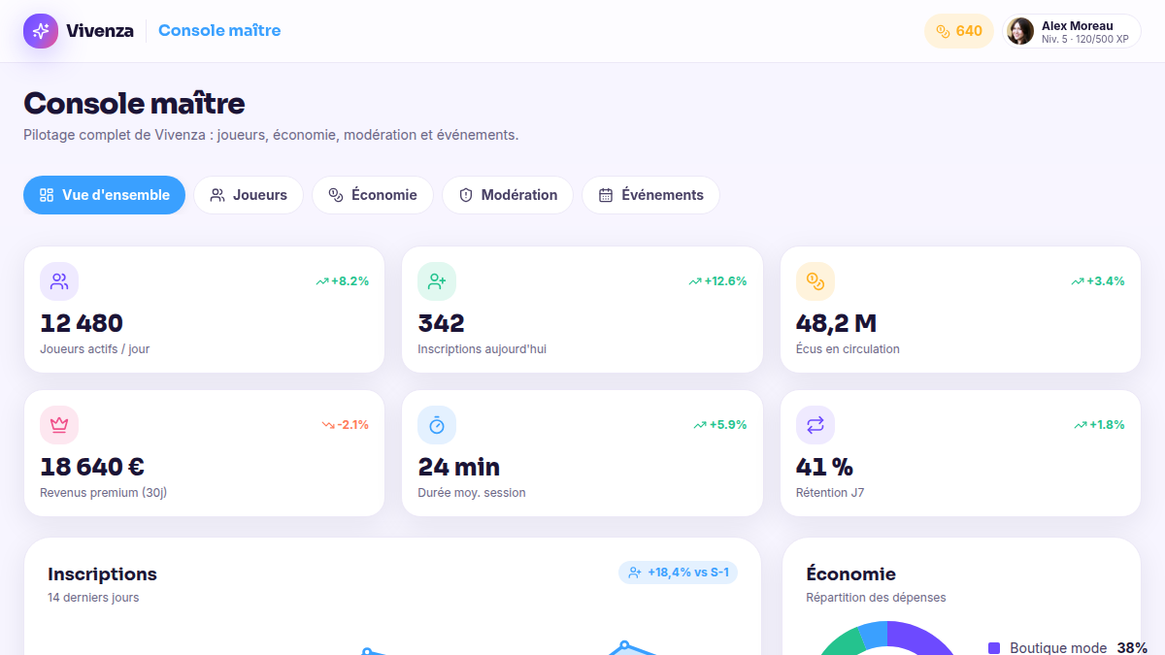Click the user-plus icon in +18,4% badge
Image resolution: width=1165 pixels, height=655 pixels.
[x=635, y=573]
